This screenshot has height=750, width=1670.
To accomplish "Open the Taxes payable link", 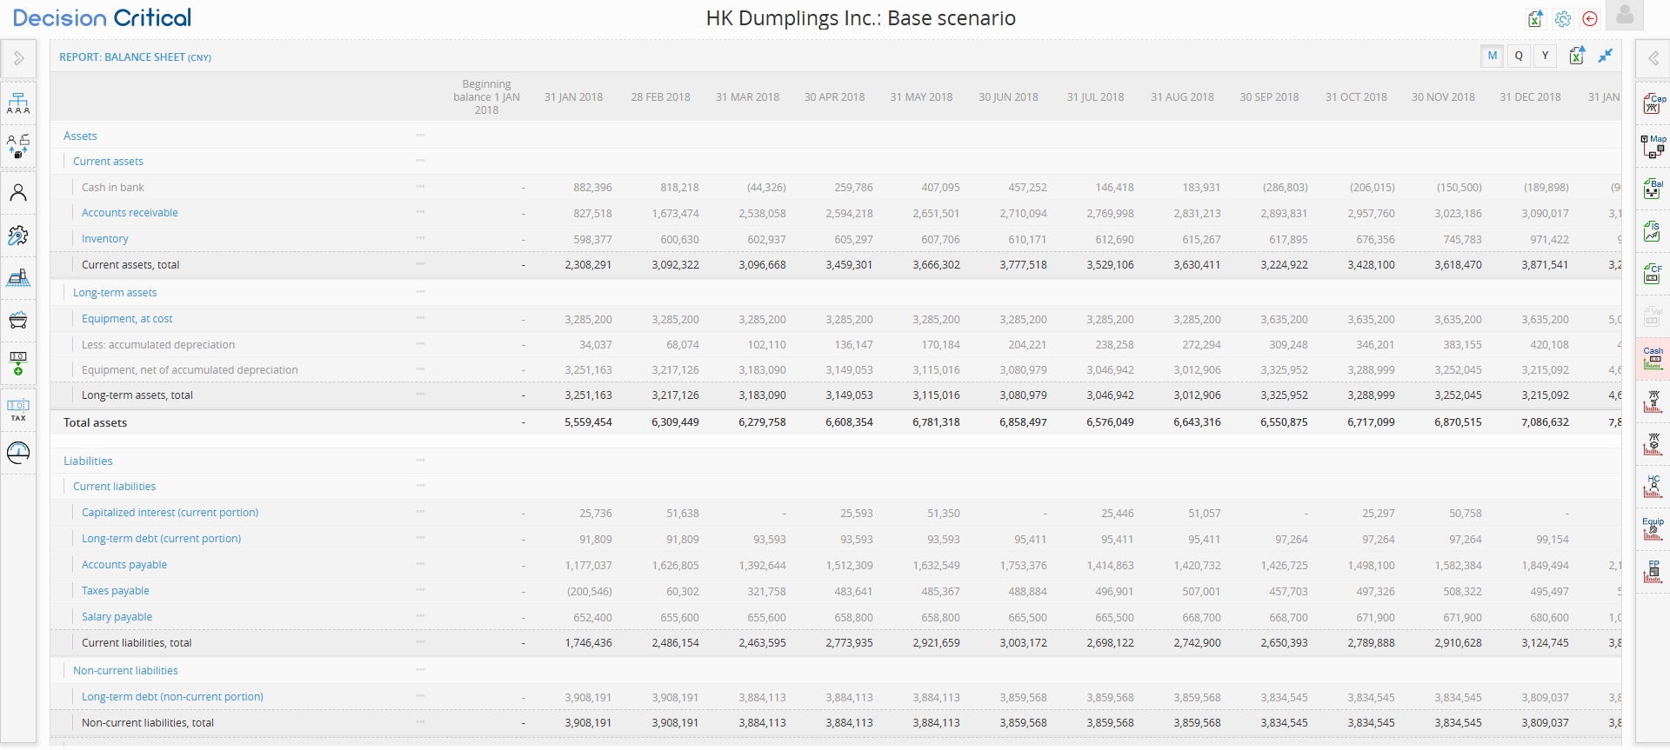I will pos(116,590).
